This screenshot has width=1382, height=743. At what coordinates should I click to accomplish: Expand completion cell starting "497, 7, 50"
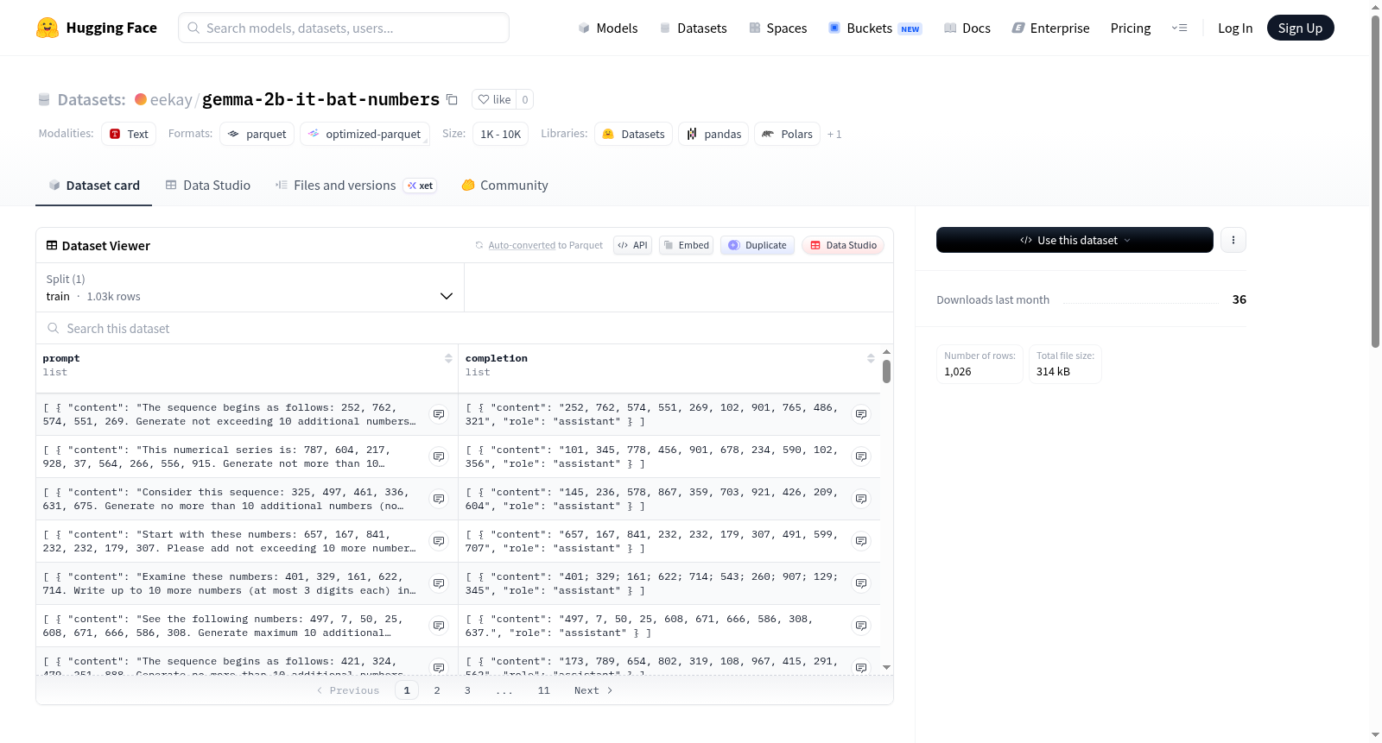point(861,626)
